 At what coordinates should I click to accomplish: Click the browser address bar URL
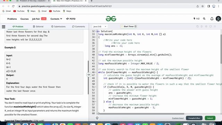(x=67, y=6)
